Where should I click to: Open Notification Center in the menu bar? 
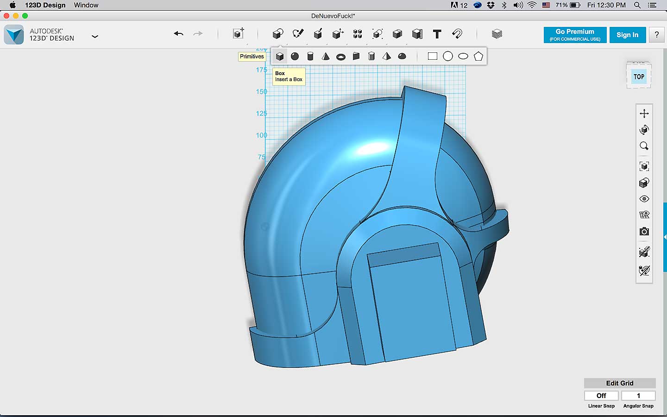coord(652,5)
